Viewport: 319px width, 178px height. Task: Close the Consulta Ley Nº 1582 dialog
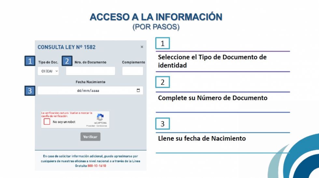(x=142, y=47)
